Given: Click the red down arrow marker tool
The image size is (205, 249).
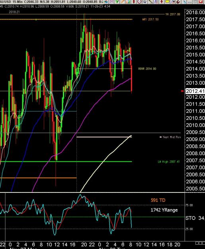Looking at the screenshot, I should tap(162, 2).
